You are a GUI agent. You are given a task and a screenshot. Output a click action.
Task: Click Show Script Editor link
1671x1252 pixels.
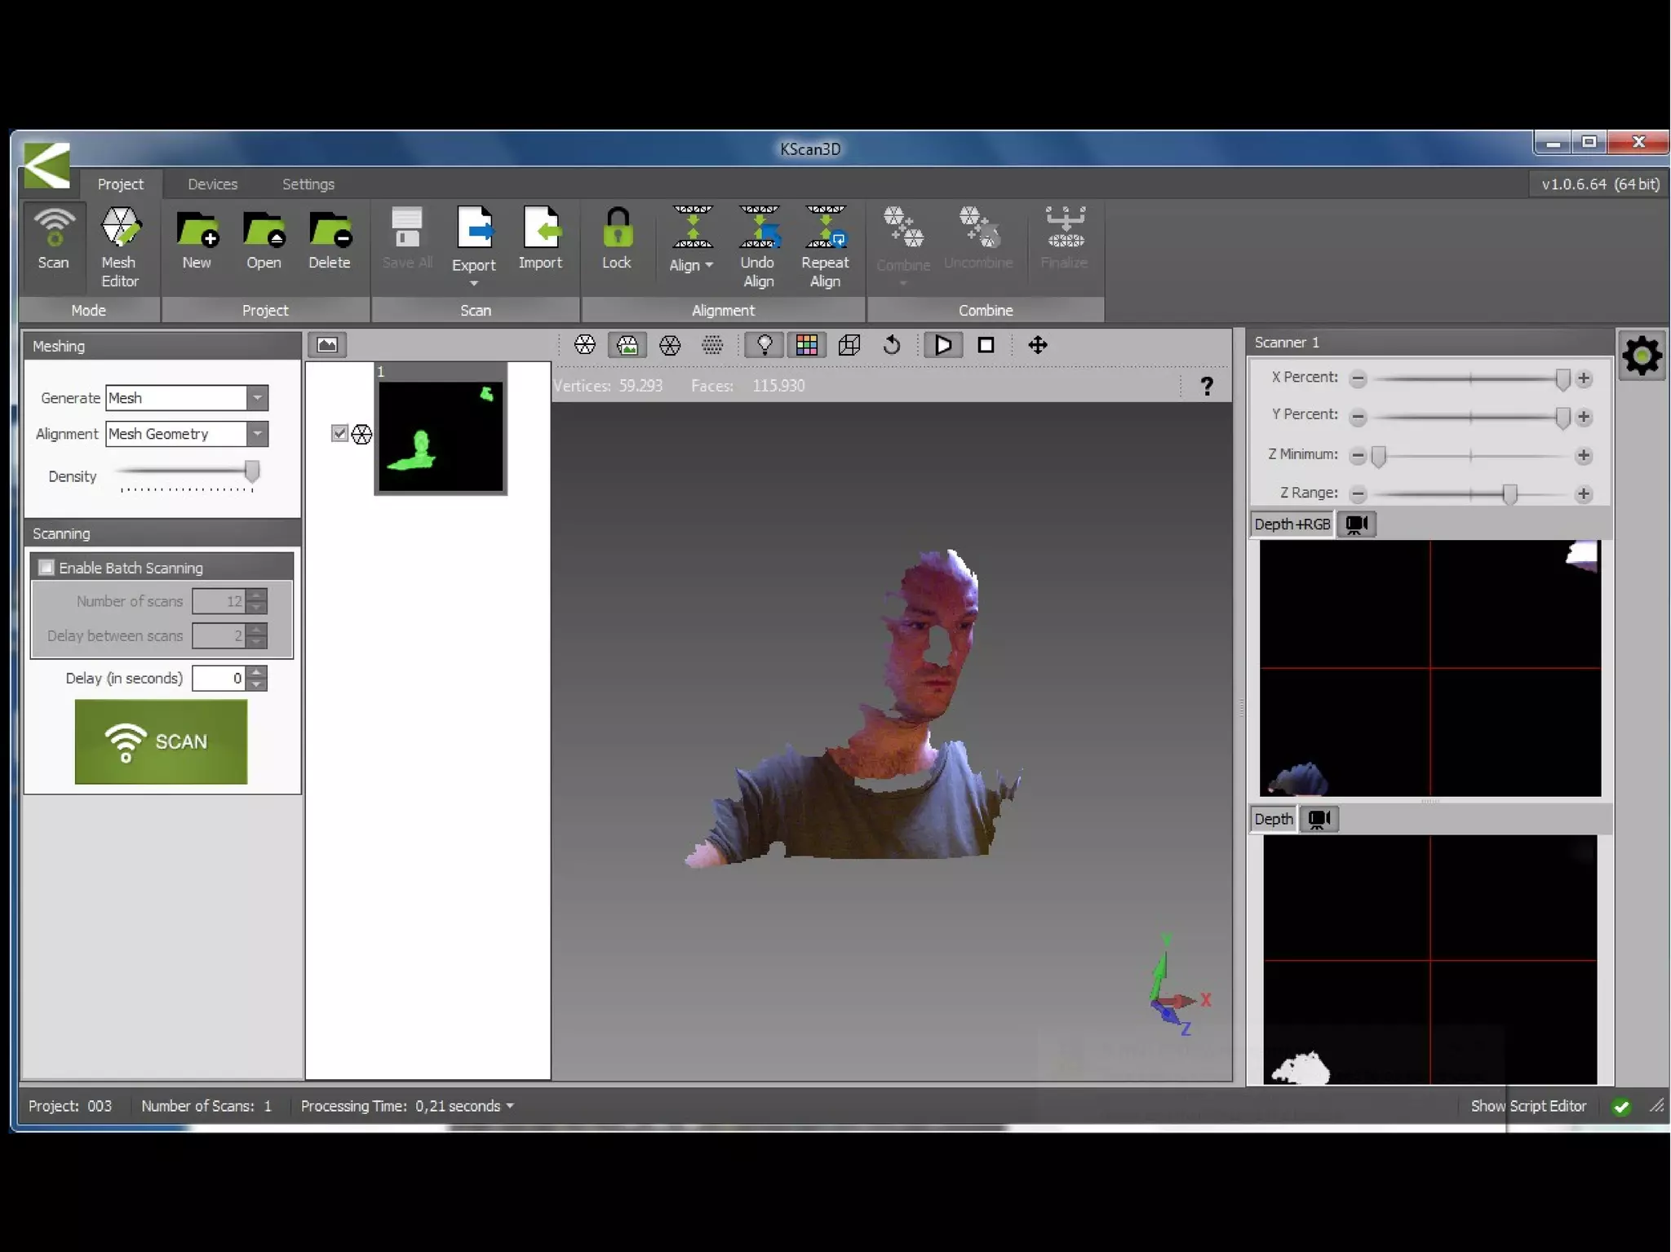coord(1527,1106)
